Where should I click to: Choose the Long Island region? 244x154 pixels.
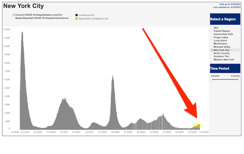212,40
